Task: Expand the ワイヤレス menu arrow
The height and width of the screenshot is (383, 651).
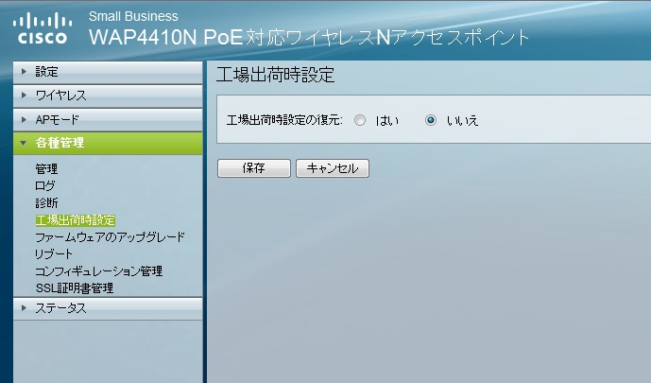Action: [24, 96]
